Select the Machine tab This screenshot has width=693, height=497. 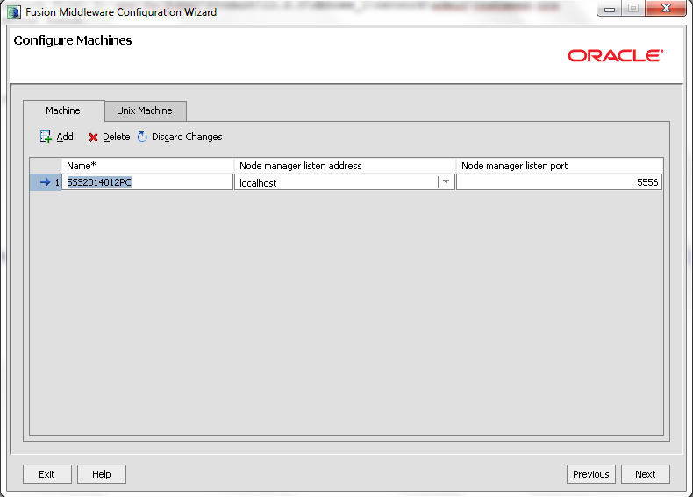point(63,110)
